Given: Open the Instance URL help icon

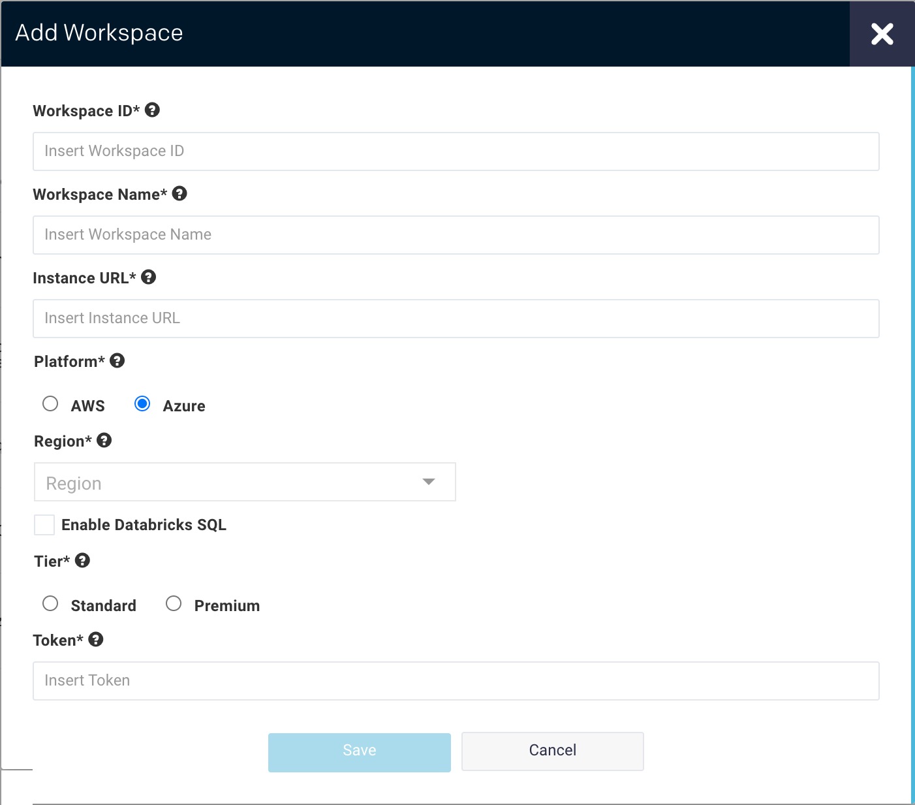Looking at the screenshot, I should (x=149, y=277).
